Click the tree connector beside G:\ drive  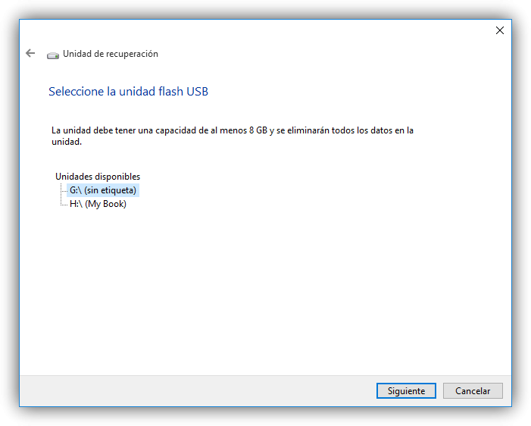[62, 190]
